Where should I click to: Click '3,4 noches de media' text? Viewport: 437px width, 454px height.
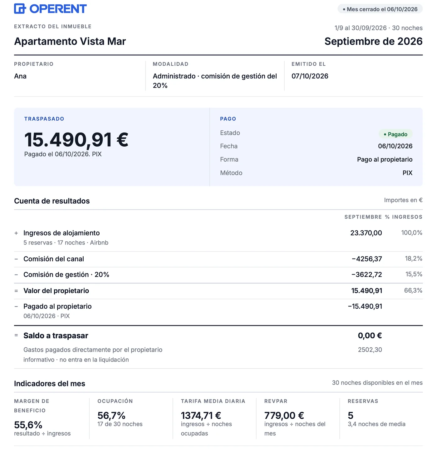376,424
